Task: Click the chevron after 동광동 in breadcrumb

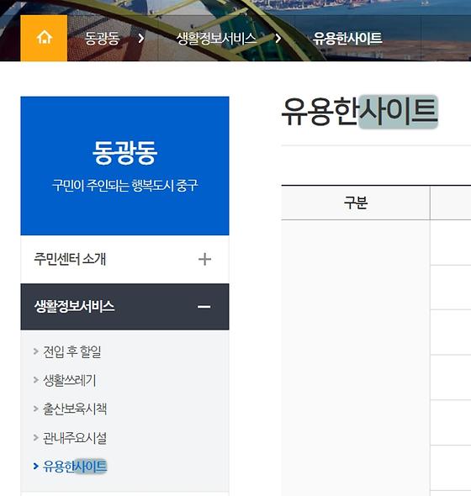Action: (x=141, y=39)
